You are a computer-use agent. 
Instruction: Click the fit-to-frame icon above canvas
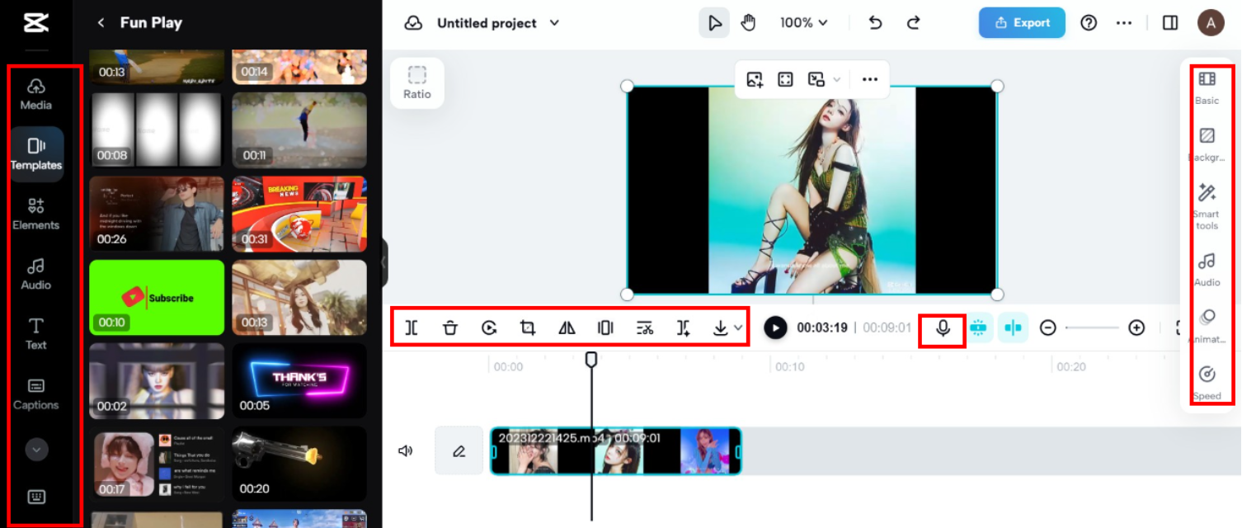785,79
